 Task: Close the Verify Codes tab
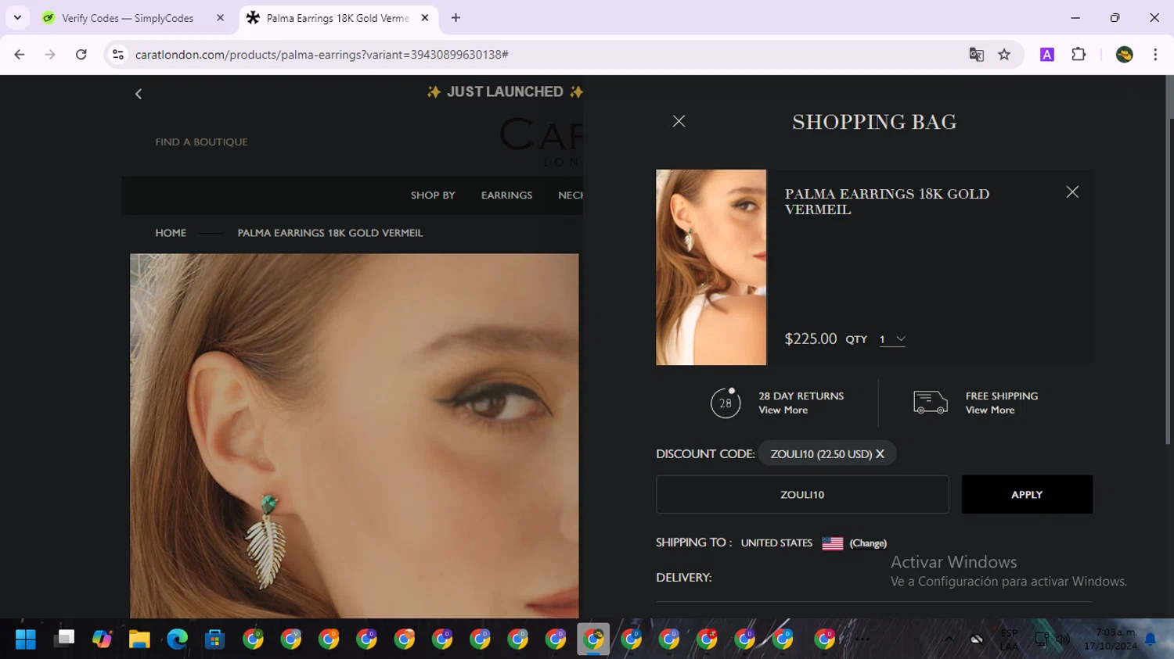pos(220,18)
